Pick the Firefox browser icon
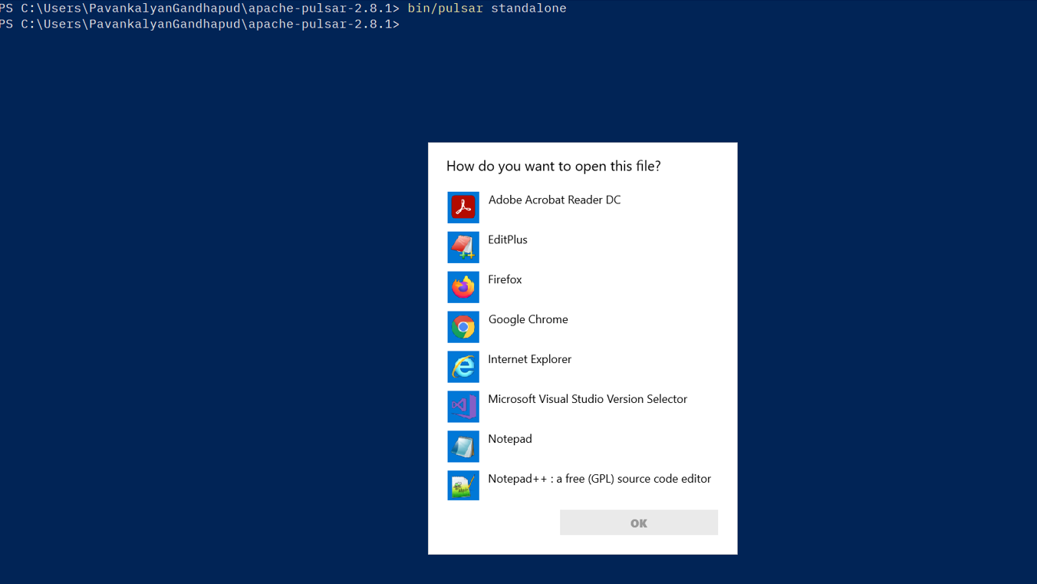 click(x=463, y=287)
